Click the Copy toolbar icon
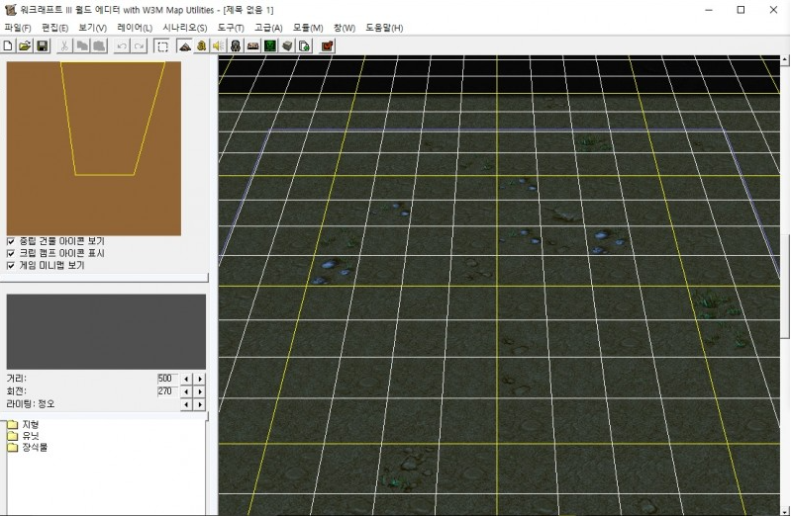The width and height of the screenshot is (792, 516). click(x=82, y=46)
